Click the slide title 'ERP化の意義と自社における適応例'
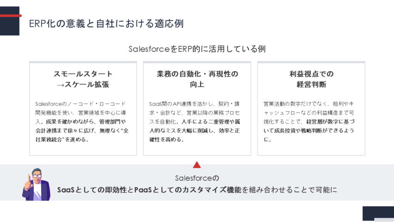Screen dimensions: 394x222 [106, 24]
